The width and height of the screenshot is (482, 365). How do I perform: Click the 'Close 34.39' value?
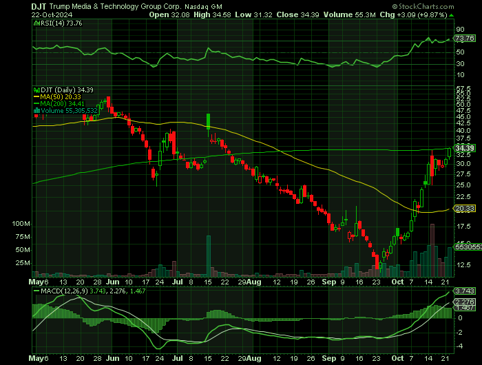point(298,14)
